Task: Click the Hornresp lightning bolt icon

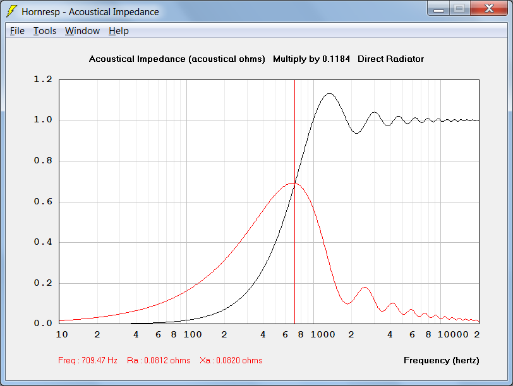Action: 11,11
